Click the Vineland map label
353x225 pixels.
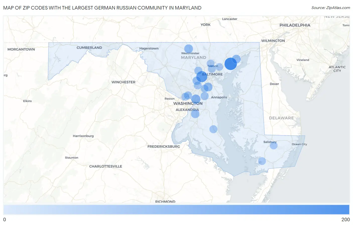tap(303, 60)
